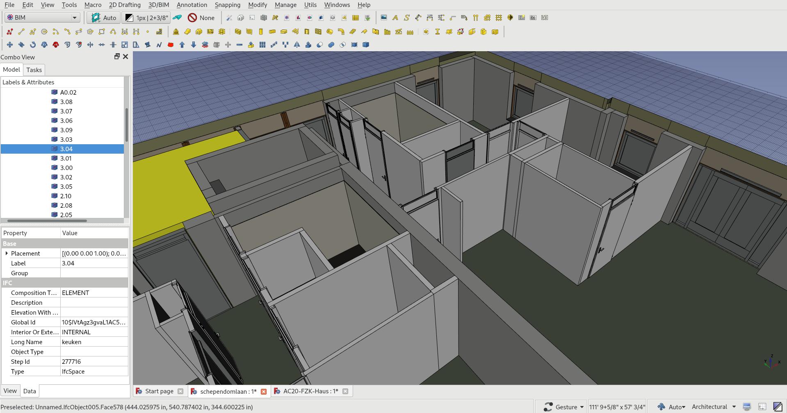Select the Rectangle drawing tool

click(102, 31)
